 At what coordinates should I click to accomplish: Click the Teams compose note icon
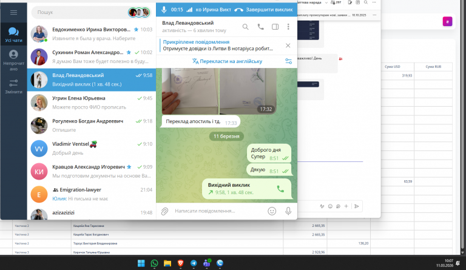[349, 2]
